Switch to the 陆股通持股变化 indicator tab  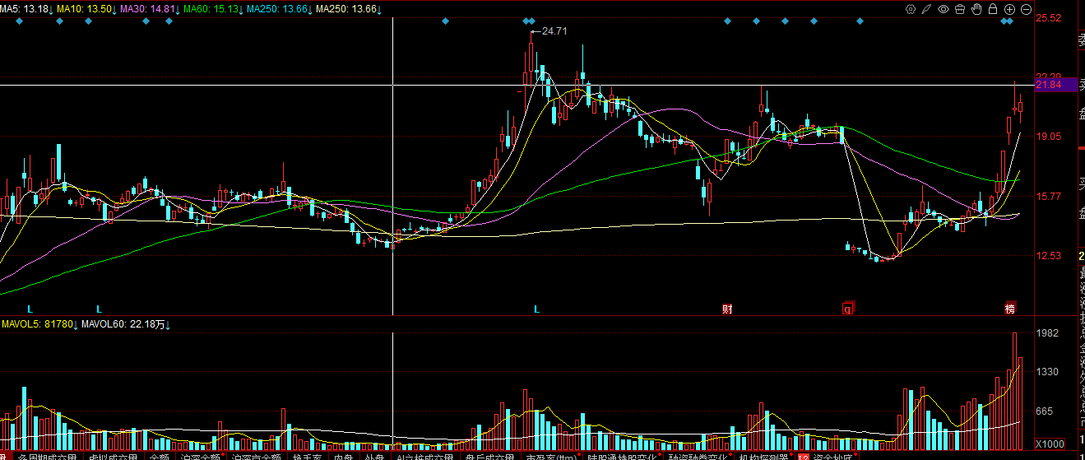tap(623, 456)
